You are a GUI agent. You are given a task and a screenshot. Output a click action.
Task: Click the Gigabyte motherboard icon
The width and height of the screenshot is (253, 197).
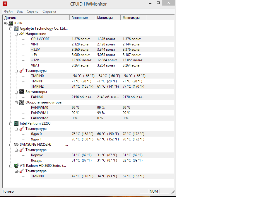[16, 28]
